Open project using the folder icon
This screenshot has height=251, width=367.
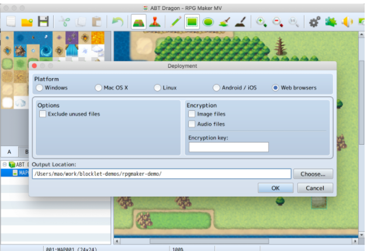point(27,22)
